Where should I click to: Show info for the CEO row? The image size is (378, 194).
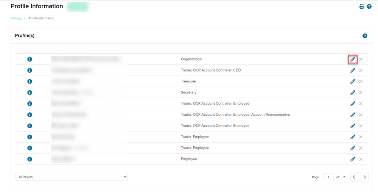(30, 70)
